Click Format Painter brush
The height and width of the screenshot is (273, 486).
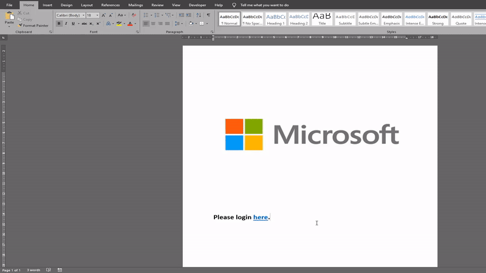point(20,25)
